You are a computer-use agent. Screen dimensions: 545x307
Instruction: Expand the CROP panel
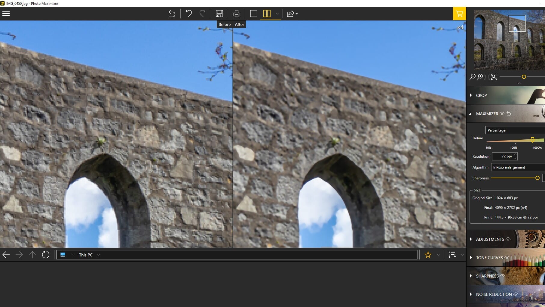481,95
